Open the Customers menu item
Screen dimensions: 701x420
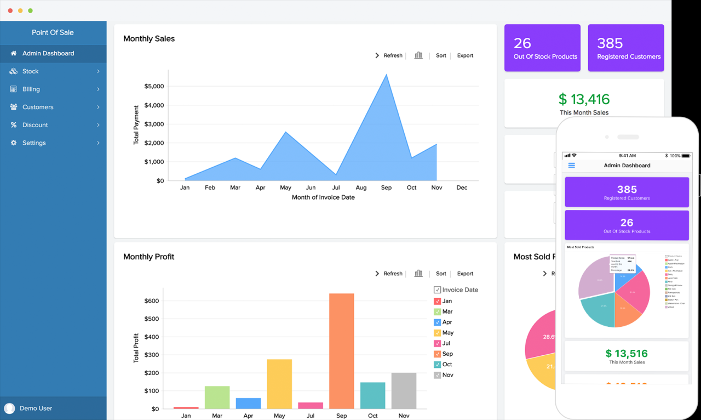click(x=53, y=107)
